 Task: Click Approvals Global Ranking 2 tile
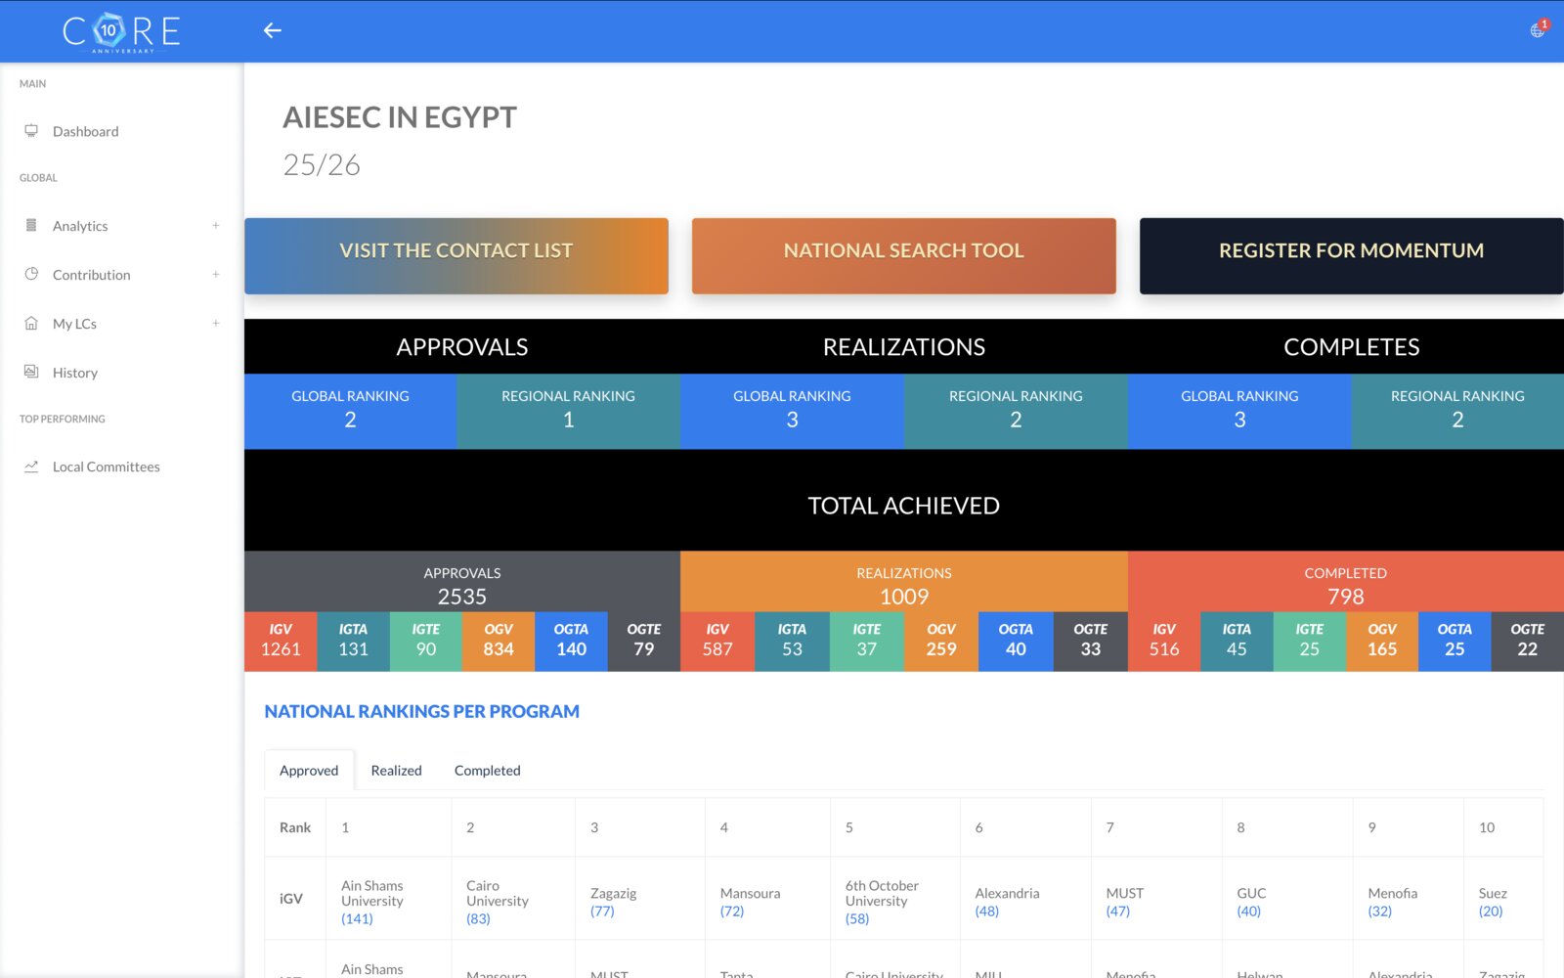[350, 412]
